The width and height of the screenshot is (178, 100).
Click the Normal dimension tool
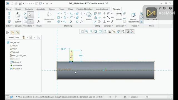[119, 16]
